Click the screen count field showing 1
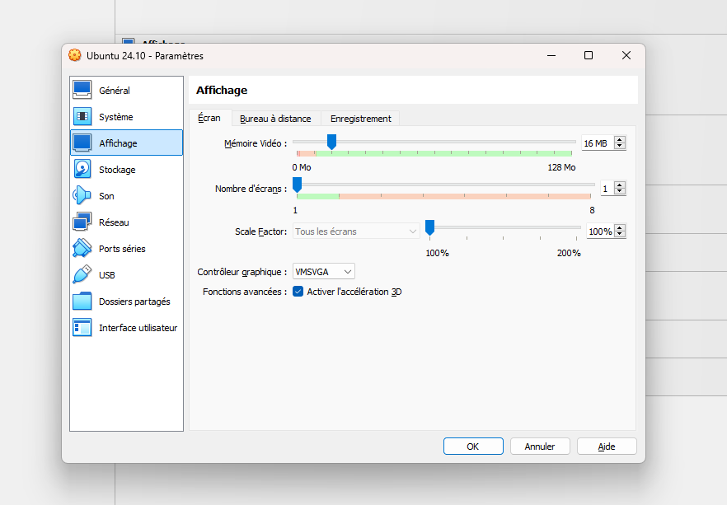The image size is (727, 505). point(607,189)
